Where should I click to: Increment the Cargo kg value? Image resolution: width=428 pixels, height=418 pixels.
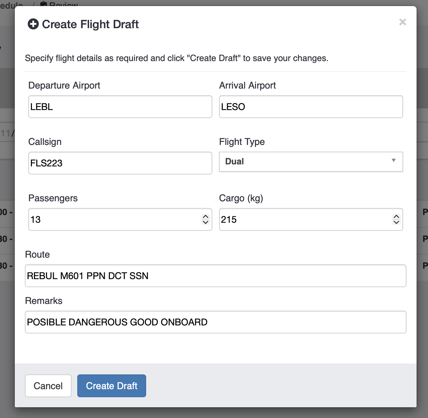[x=396, y=217]
